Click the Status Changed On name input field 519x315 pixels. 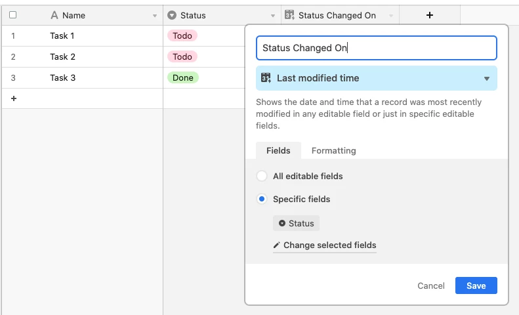pos(377,48)
